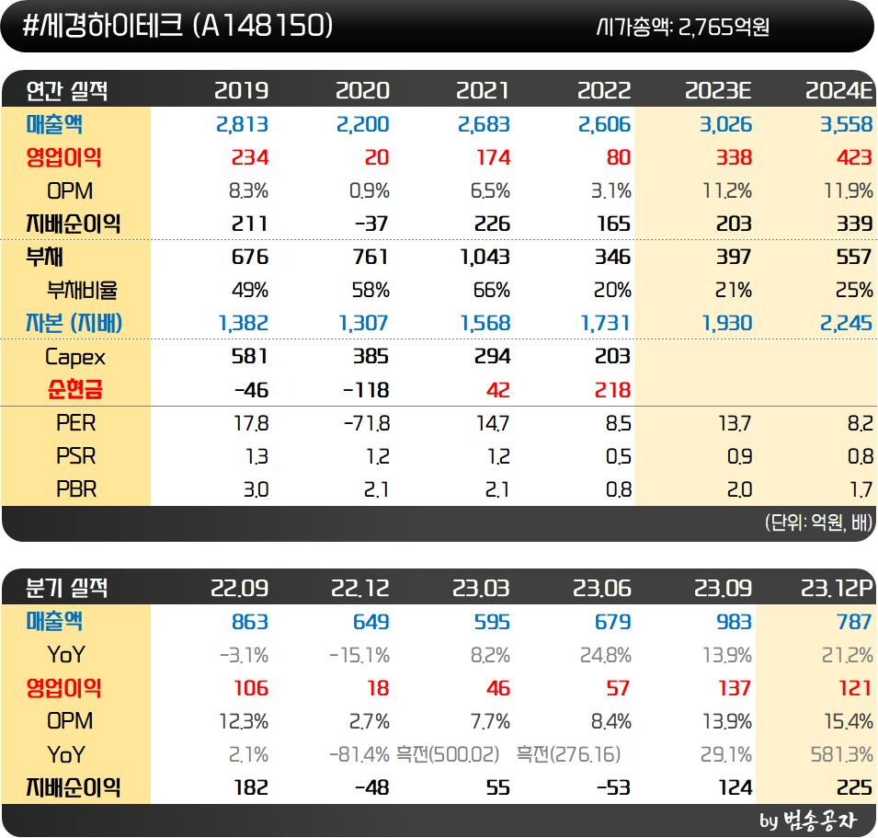The image size is (878, 838).
Task: Select the 23.09 quarterly operating profit 137
Action: (735, 688)
